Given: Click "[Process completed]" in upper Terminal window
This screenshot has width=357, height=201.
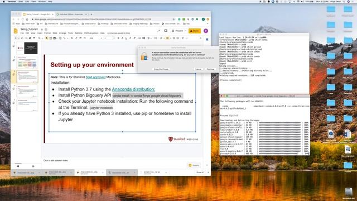Looking at the screenshot, I should (x=230, y=80).
